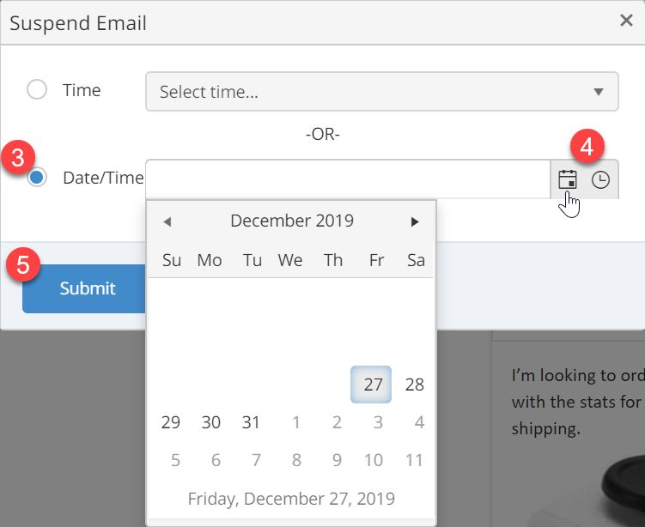645x527 pixels.
Task: Click the December 2019 month header
Action: point(292,221)
